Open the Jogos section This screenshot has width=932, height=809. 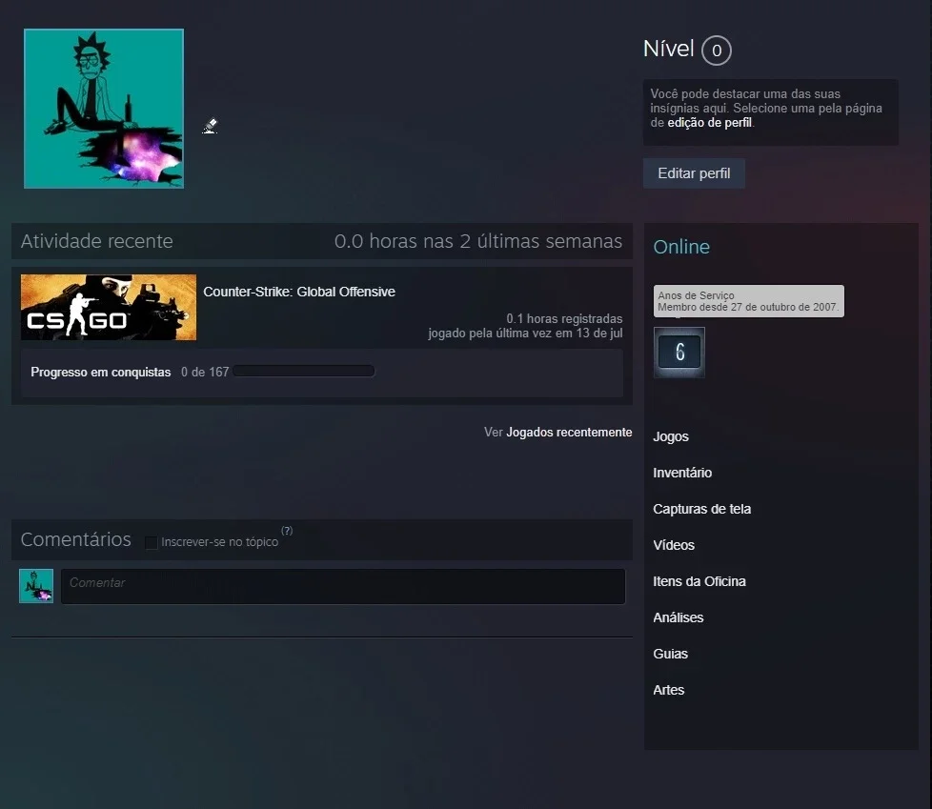671,436
